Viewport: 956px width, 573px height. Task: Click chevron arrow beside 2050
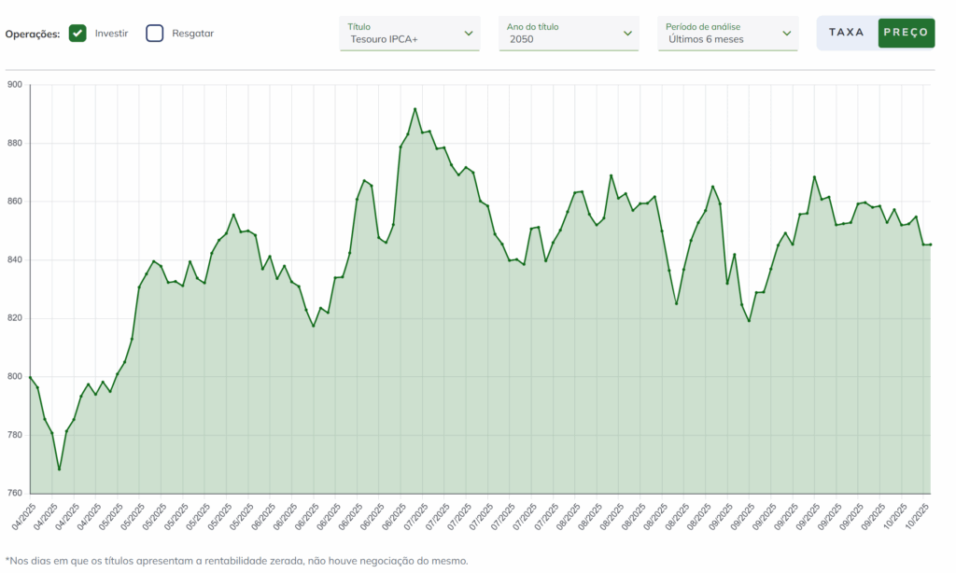pyautogui.click(x=627, y=34)
